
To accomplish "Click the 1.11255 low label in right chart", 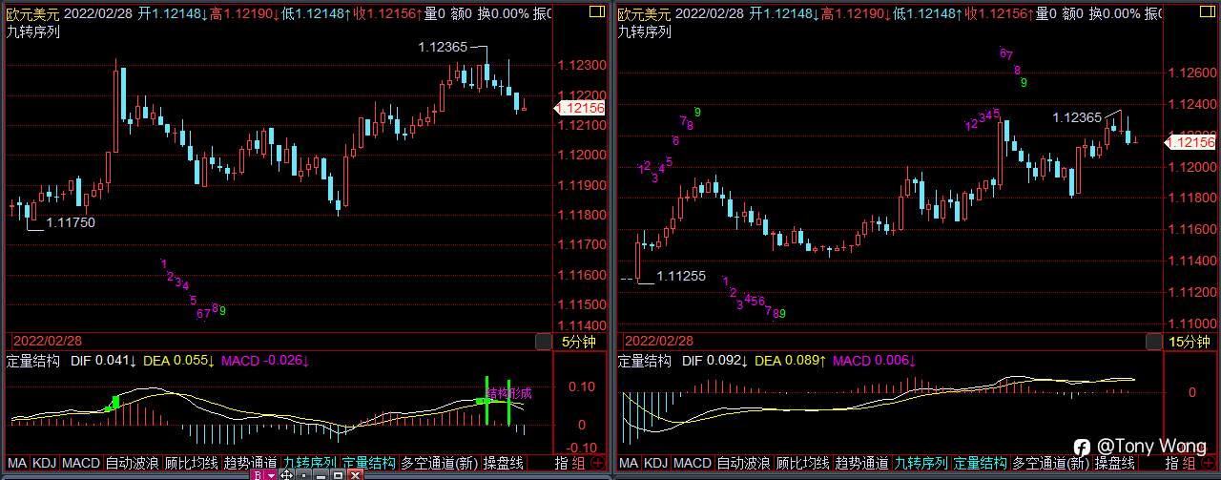I will (x=681, y=276).
